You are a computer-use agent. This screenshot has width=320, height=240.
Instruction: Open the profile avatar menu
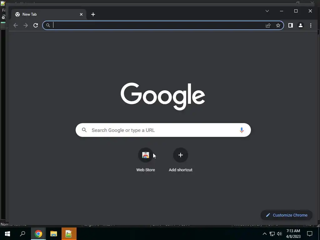[x=300, y=25]
